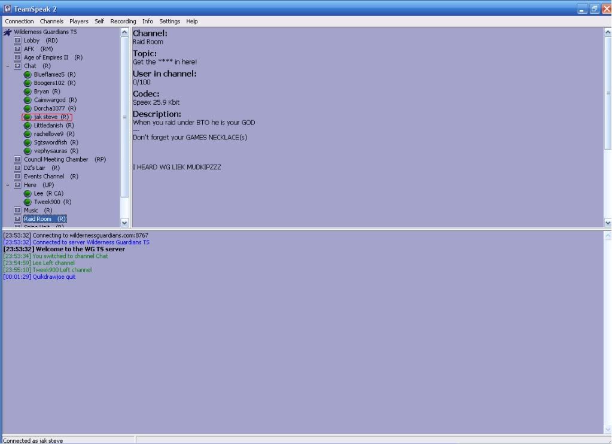The width and height of the screenshot is (612, 444).
Task: Click the Council Meeting Chamber channel icon
Action: [17, 159]
